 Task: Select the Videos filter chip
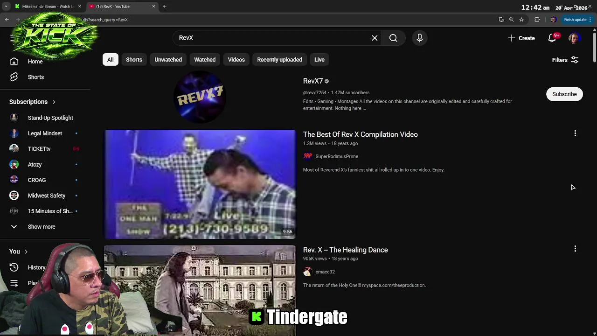pyautogui.click(x=236, y=60)
